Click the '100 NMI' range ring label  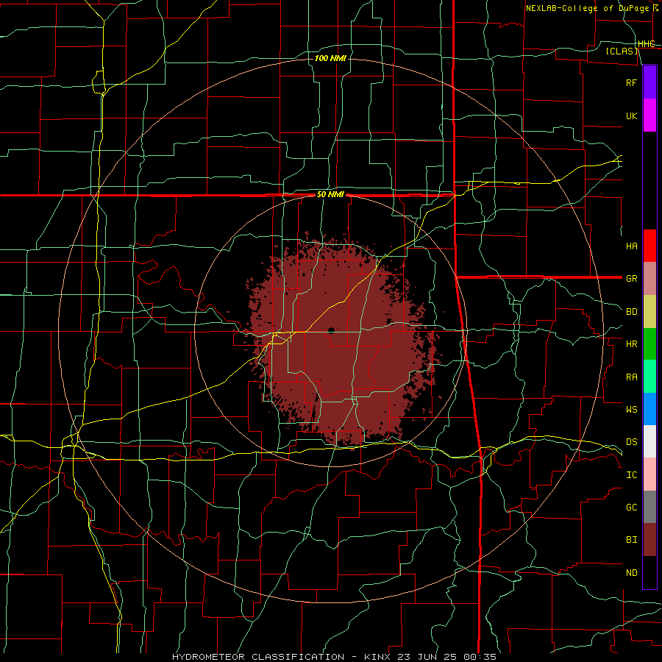pos(330,58)
